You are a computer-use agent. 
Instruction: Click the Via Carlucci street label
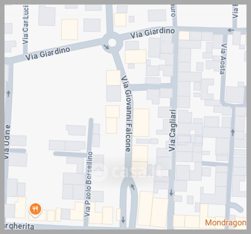tap(25, 25)
